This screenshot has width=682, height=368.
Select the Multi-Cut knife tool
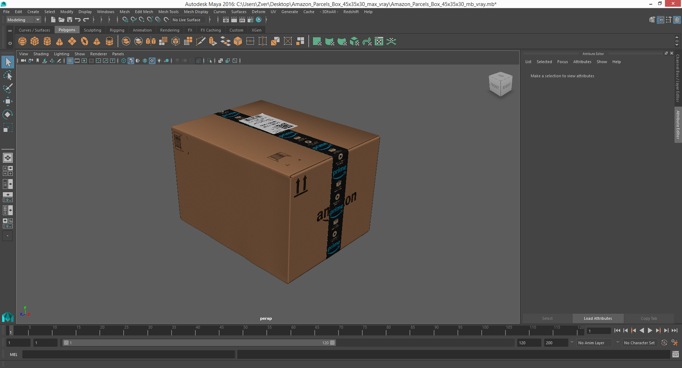coord(200,41)
